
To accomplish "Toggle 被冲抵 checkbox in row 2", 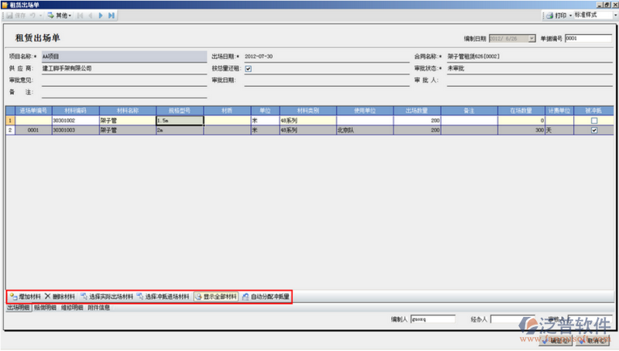I will pos(594,130).
